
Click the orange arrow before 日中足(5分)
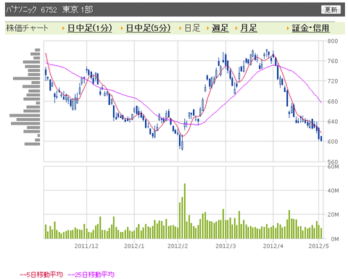click(122, 28)
